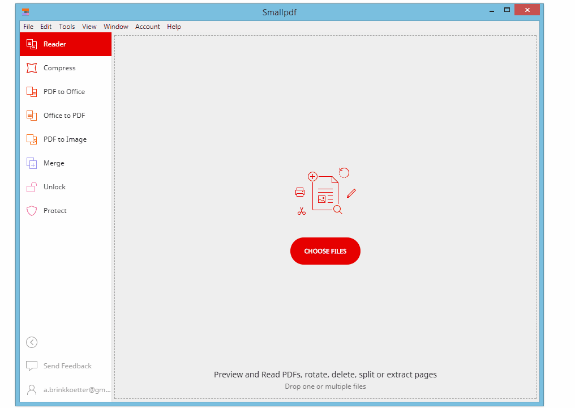Open the Edit menu
The height and width of the screenshot is (408, 575).
pyautogui.click(x=46, y=27)
